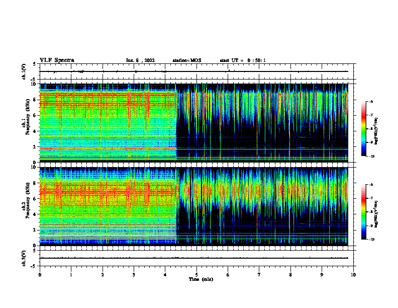398x308 pixels.
Task: Click the ch.1 color bar "log(PSD)(V²/Hz)" label
Action: pyautogui.click(x=376, y=131)
